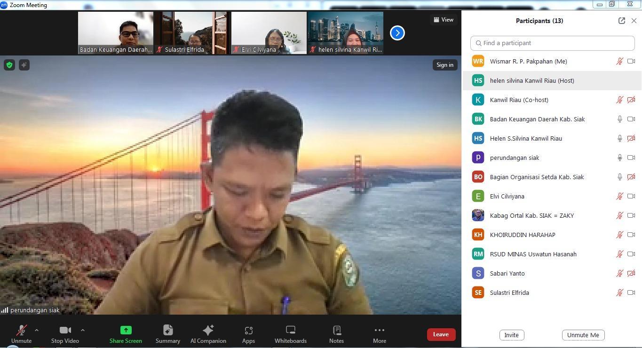The height and width of the screenshot is (348, 642).
Task: Click the Find a participant search field
Action: tap(552, 43)
